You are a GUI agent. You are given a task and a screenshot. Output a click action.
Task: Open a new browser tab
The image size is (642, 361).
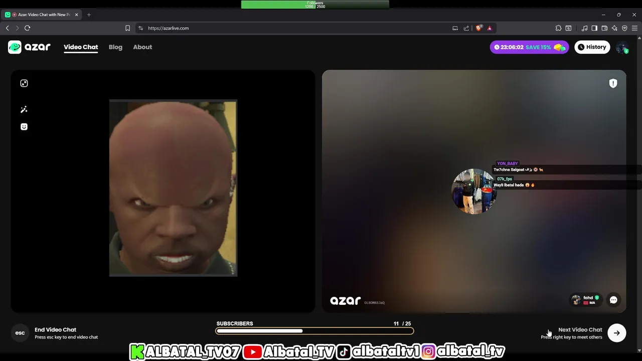coord(89,15)
